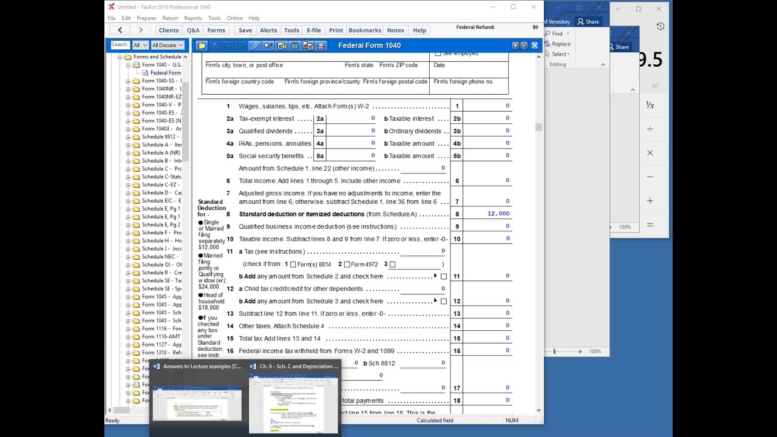This screenshot has width=777, height=437.
Task: Go forward with the navigation right arrow
Action: pyautogui.click(x=140, y=30)
